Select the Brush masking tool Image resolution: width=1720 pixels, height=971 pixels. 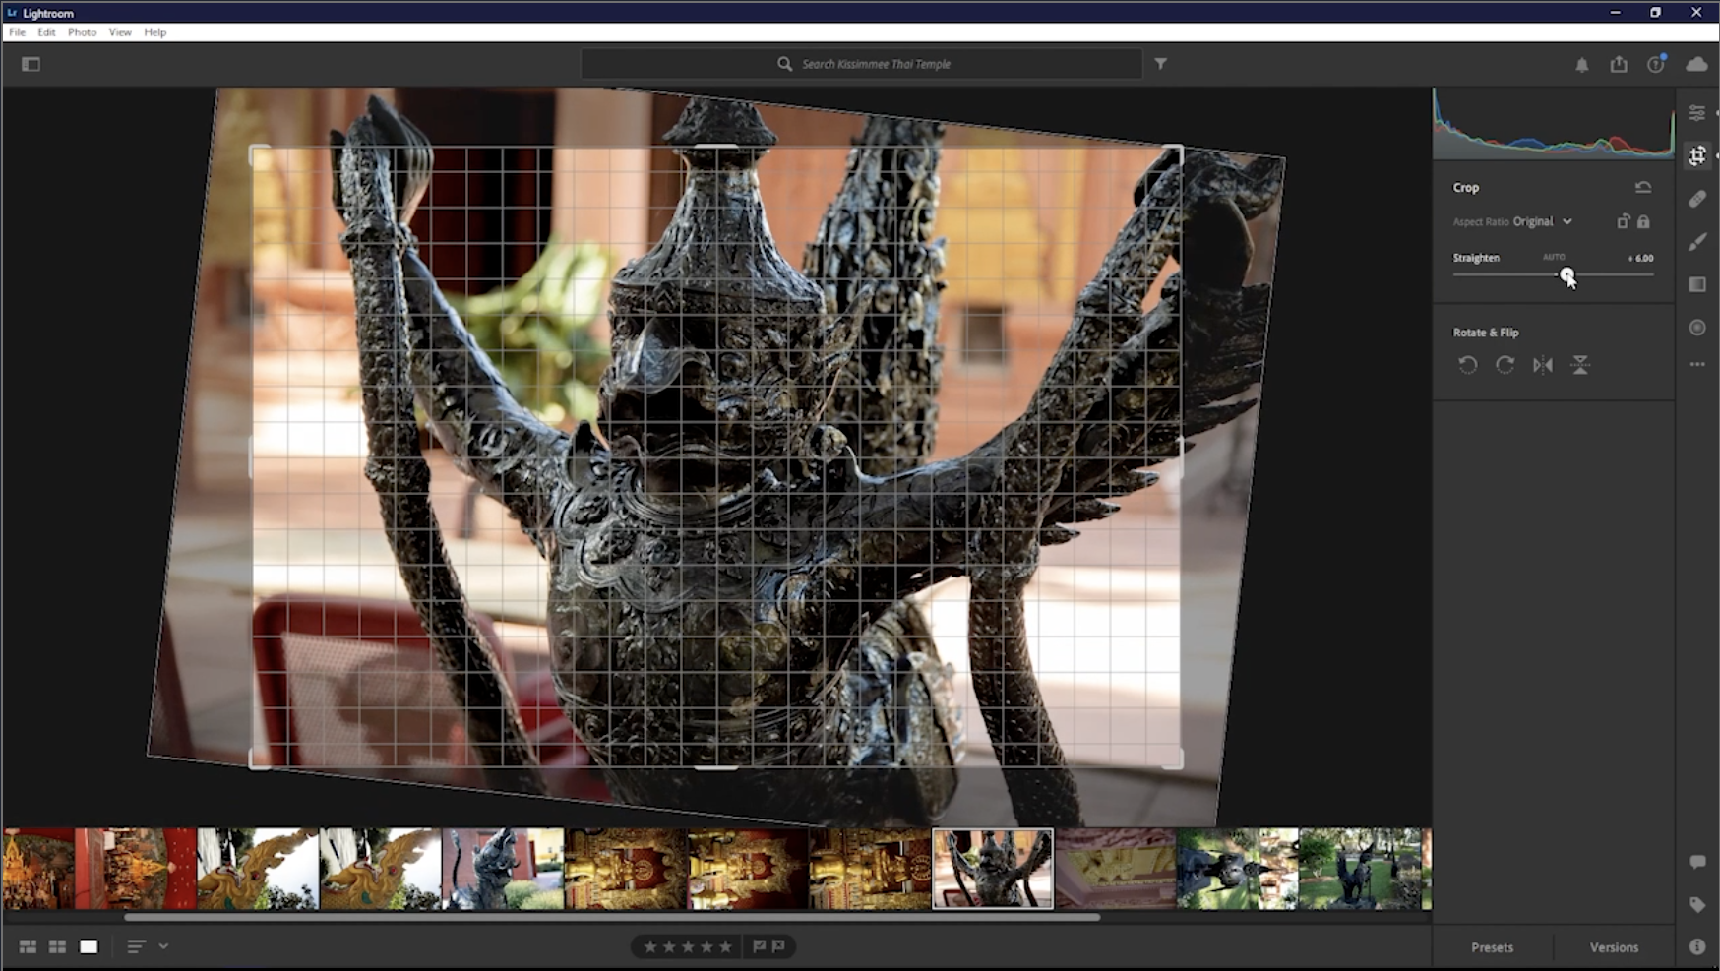(x=1697, y=241)
